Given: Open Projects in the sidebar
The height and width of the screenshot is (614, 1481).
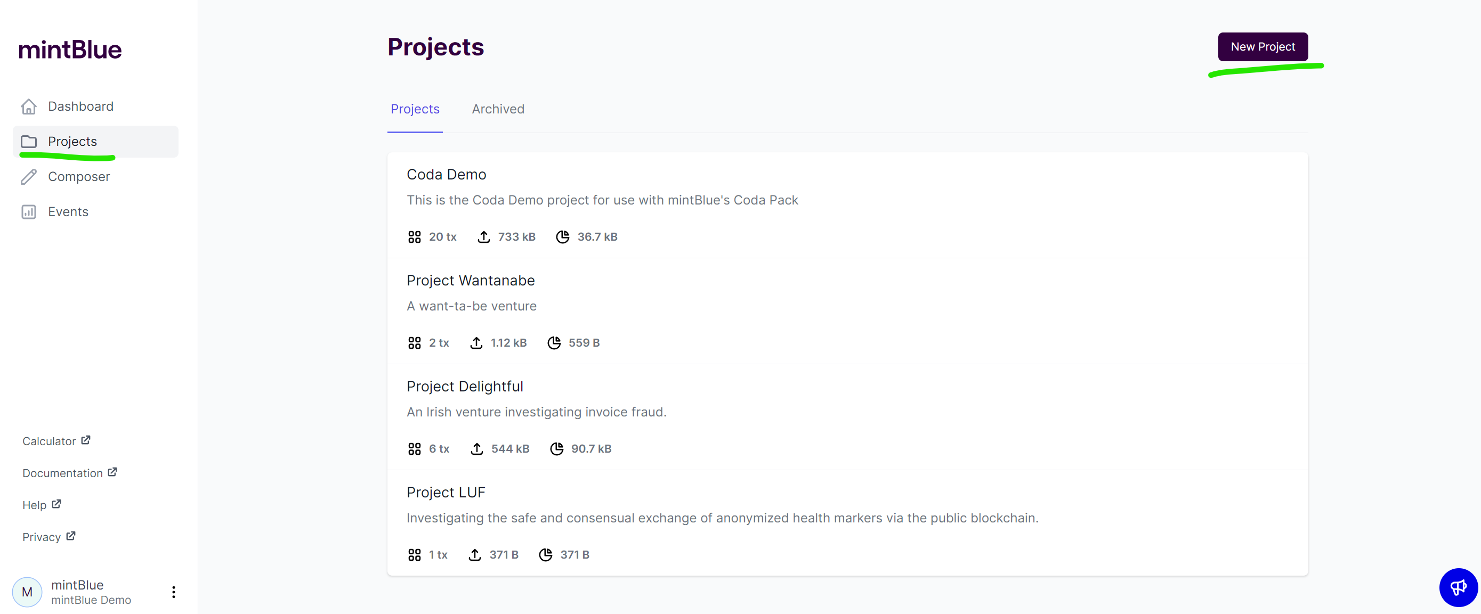Looking at the screenshot, I should pos(72,142).
